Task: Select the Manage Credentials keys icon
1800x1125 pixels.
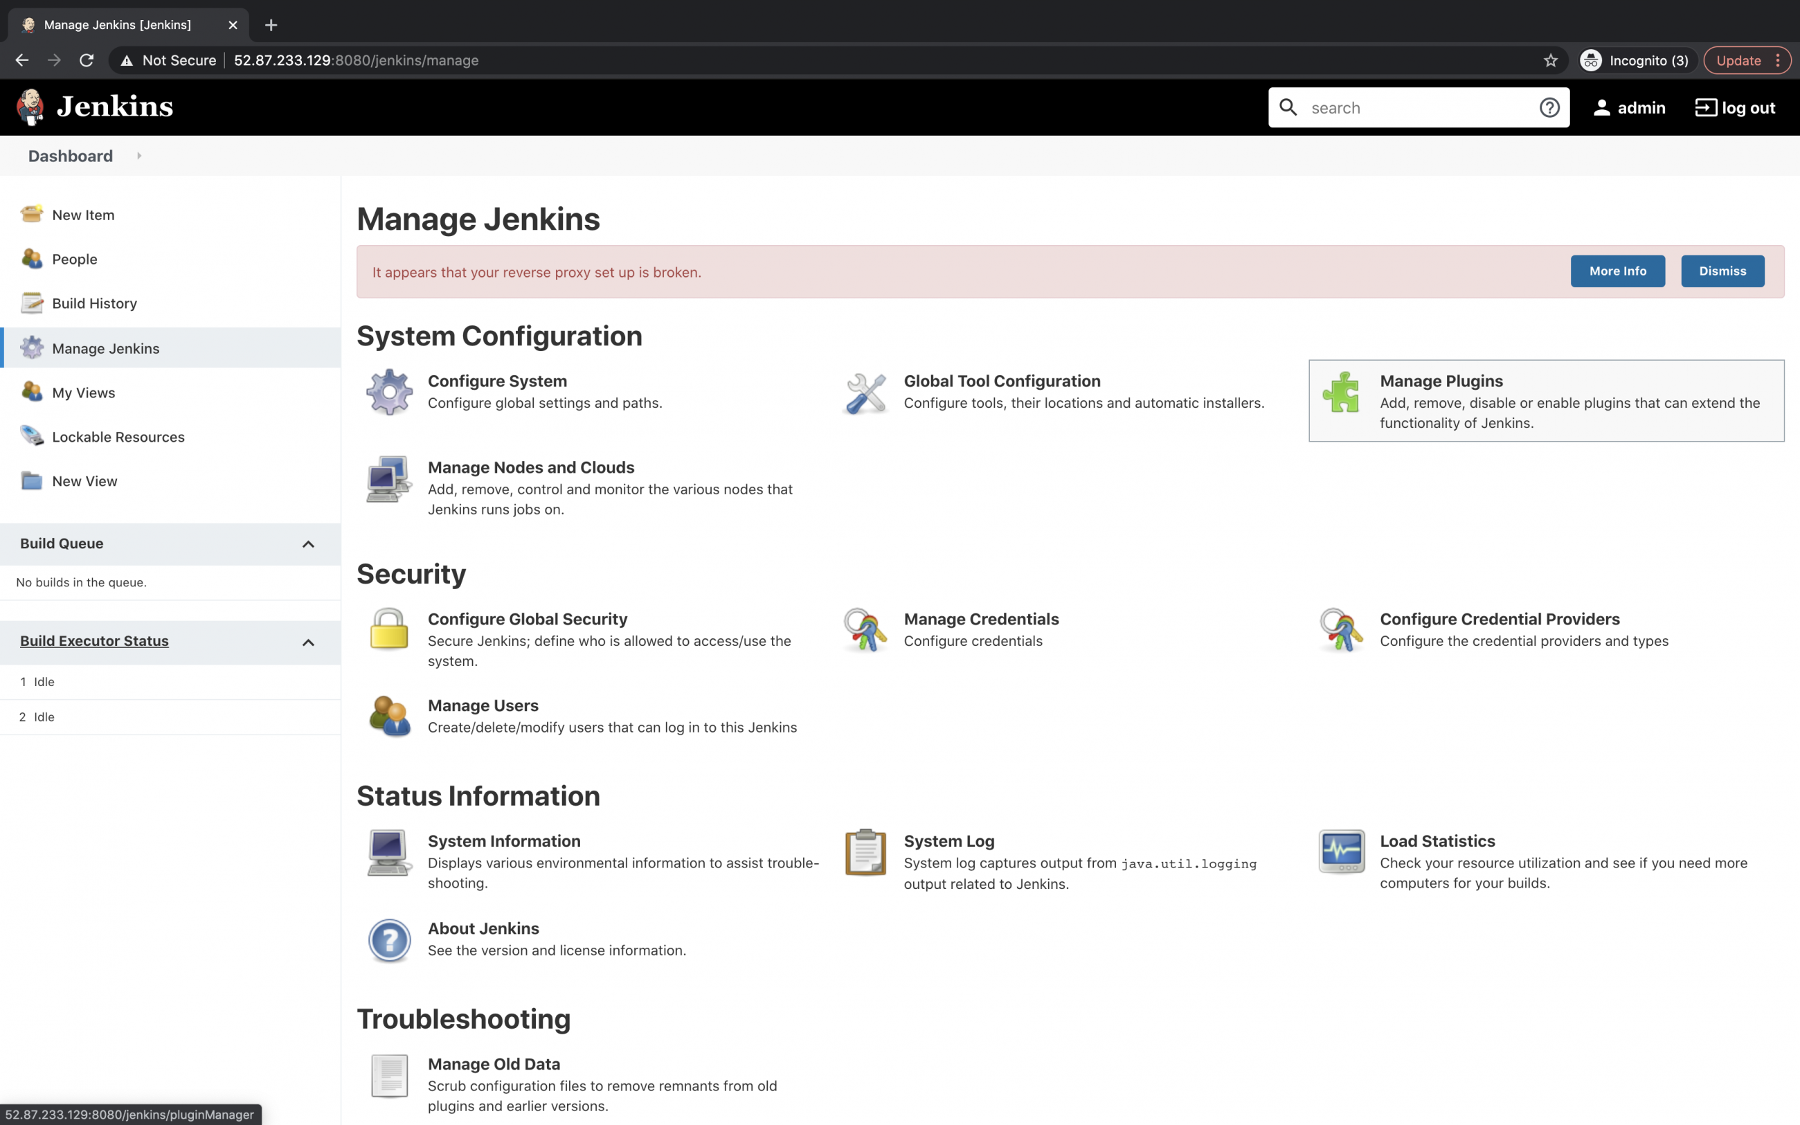Action: click(x=864, y=630)
